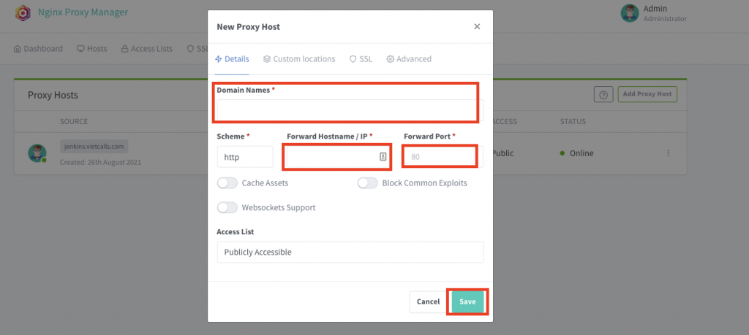Click the Forward Port input field
Image resolution: width=749 pixels, height=335 pixels.
coord(440,156)
